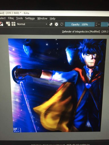Click the artist signature on the canvas

(x=17, y=130)
